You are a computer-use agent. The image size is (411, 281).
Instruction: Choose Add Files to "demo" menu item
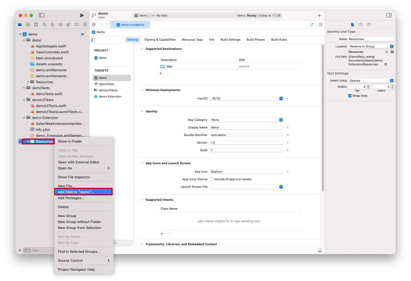click(83, 192)
